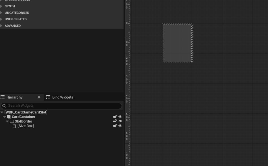Click the SlotBorder border icon in hierarchy
The height and width of the screenshot is (166, 268).
point(12,121)
